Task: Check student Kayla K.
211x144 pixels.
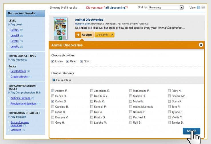Action: point(92,101)
